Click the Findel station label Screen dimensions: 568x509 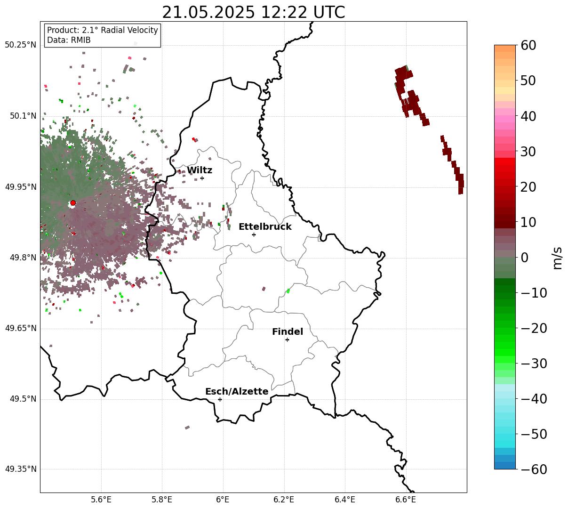tap(288, 332)
